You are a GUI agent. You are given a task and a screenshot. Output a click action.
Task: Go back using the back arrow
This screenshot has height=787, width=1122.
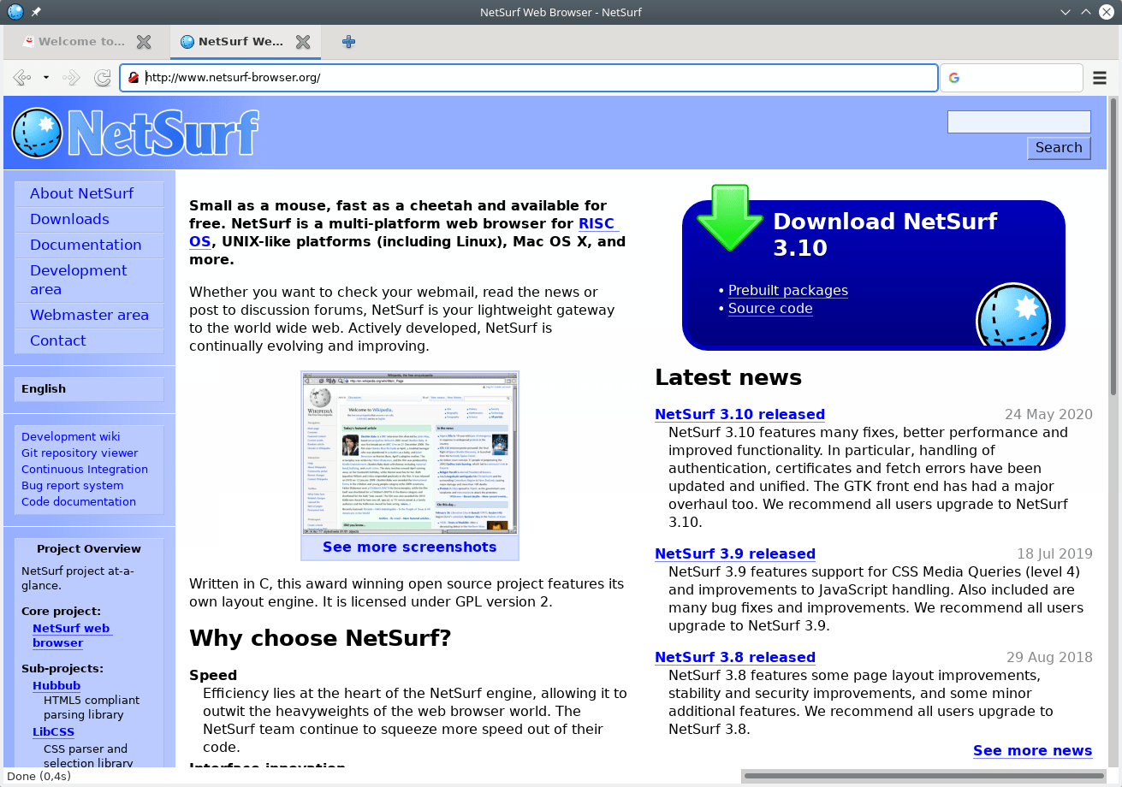coord(22,78)
